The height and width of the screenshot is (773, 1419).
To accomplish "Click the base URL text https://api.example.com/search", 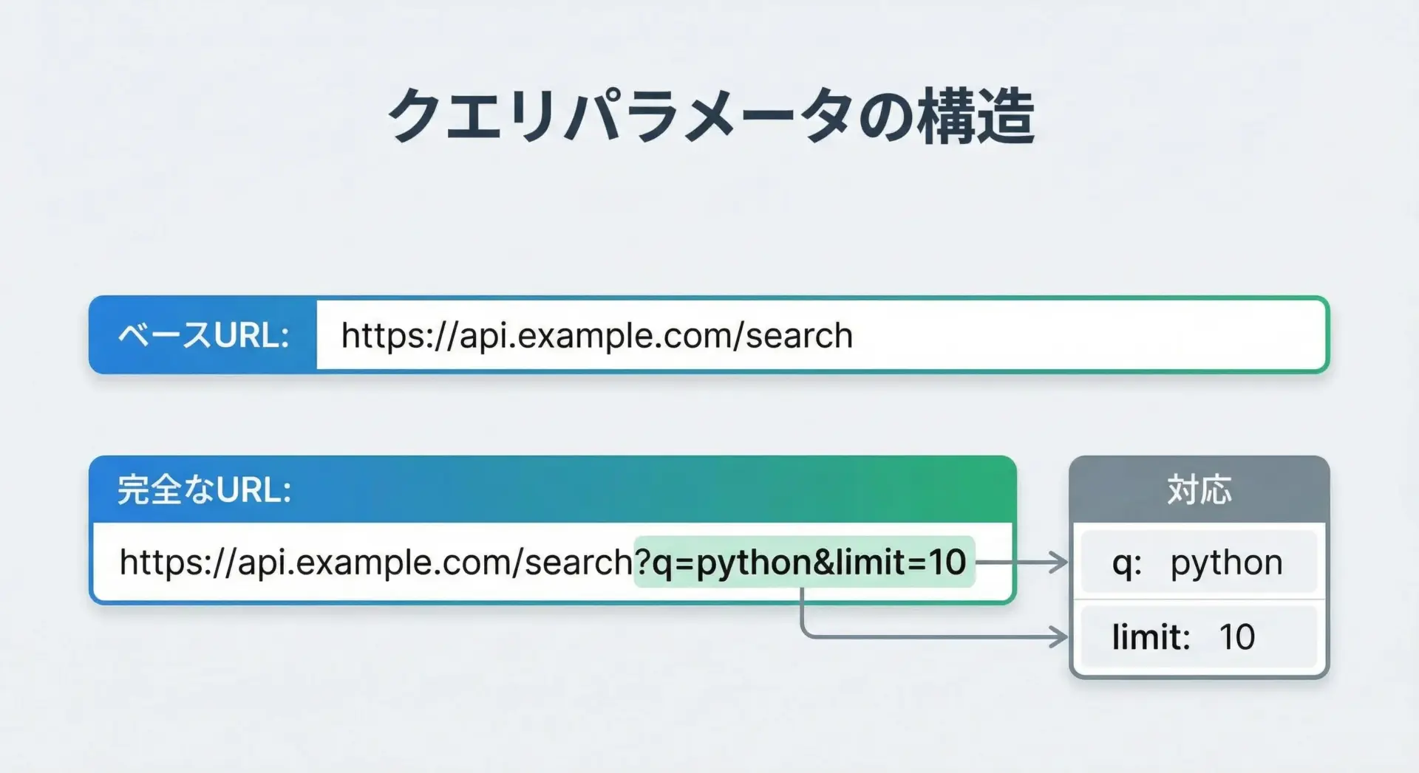I will (596, 336).
